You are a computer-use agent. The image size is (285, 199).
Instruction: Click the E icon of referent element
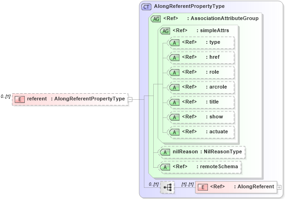point(20,99)
